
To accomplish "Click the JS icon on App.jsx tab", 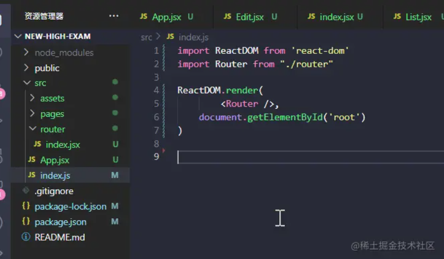I will pos(143,17).
